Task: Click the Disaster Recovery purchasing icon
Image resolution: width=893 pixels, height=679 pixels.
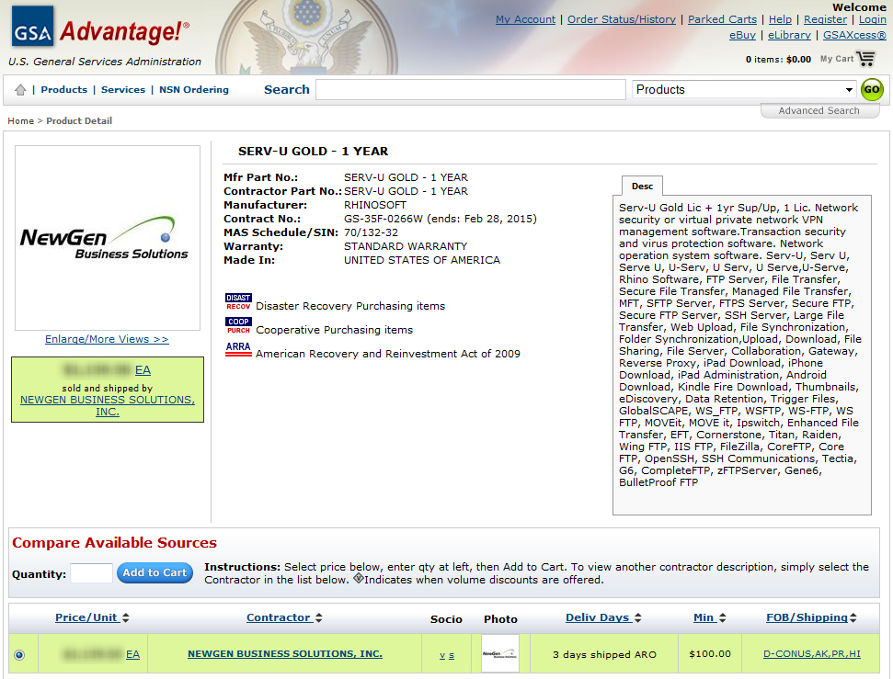Action: pyautogui.click(x=238, y=302)
